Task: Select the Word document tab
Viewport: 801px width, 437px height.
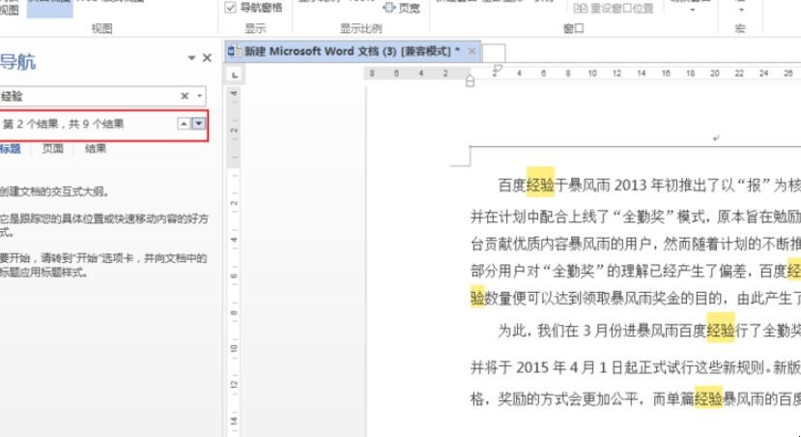Action: coord(352,51)
